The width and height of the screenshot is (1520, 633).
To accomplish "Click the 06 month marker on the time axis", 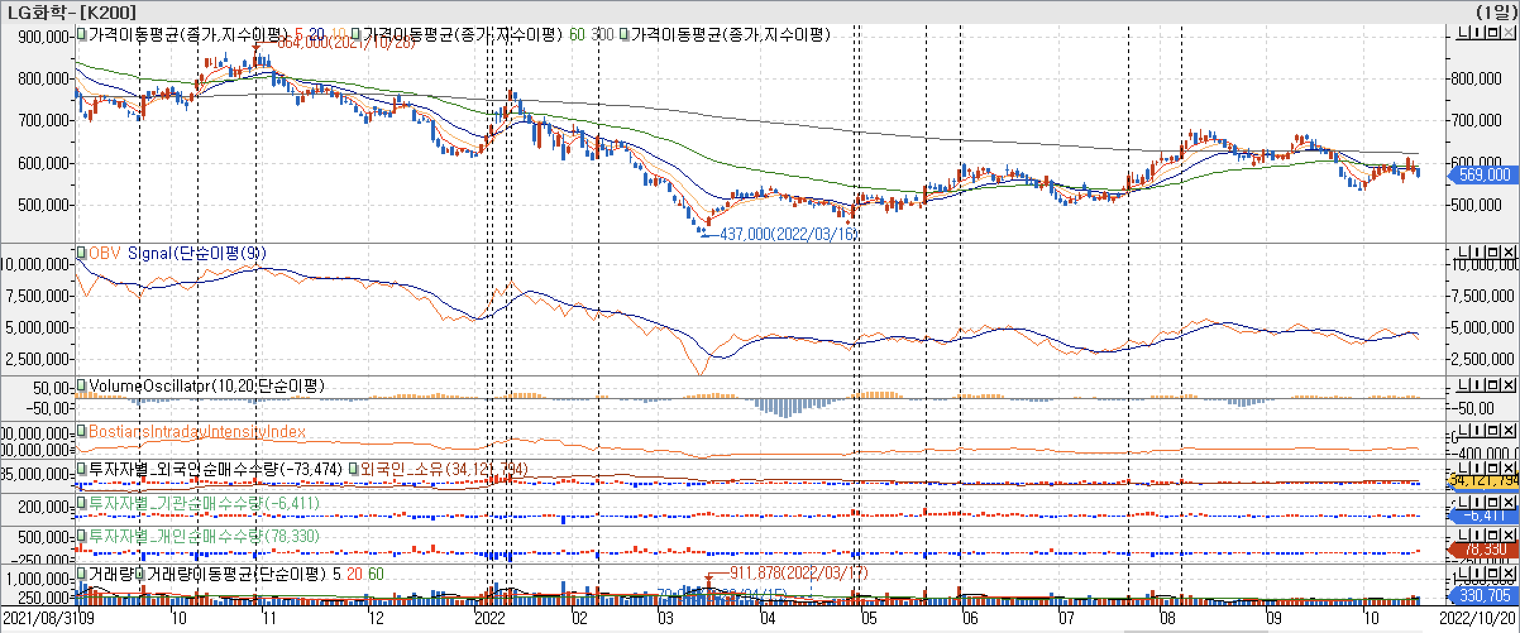I will 970,617.
